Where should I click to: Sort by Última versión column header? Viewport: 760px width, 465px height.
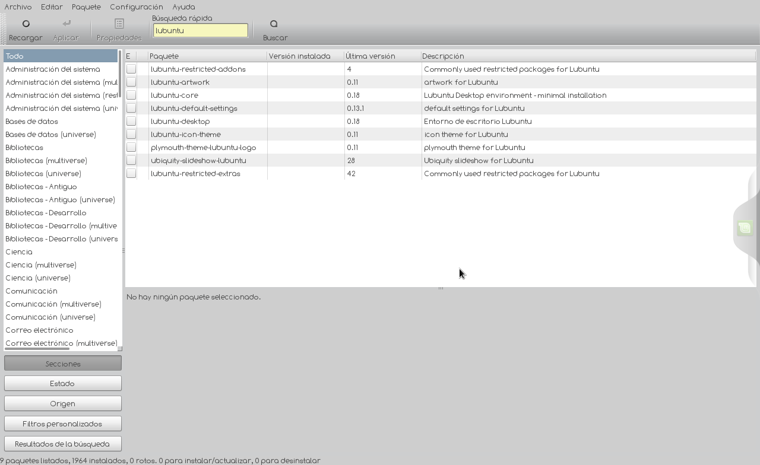382,56
